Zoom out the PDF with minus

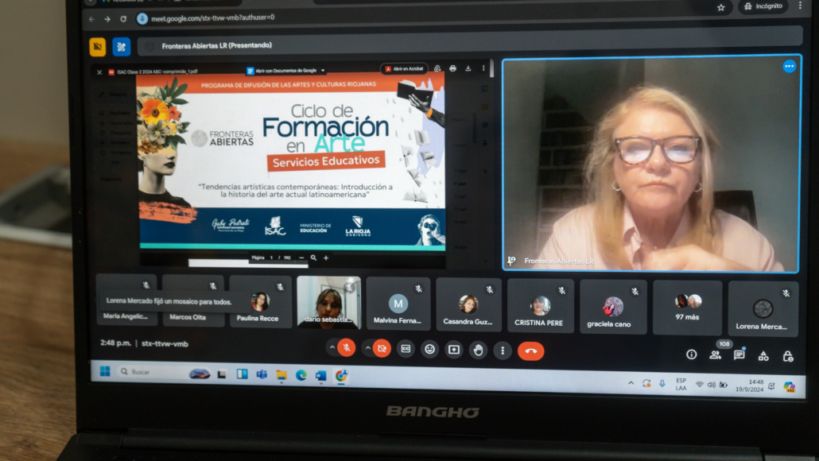coord(301,258)
